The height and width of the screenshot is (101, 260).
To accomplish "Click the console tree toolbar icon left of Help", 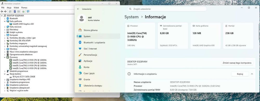I will pos(10,11).
